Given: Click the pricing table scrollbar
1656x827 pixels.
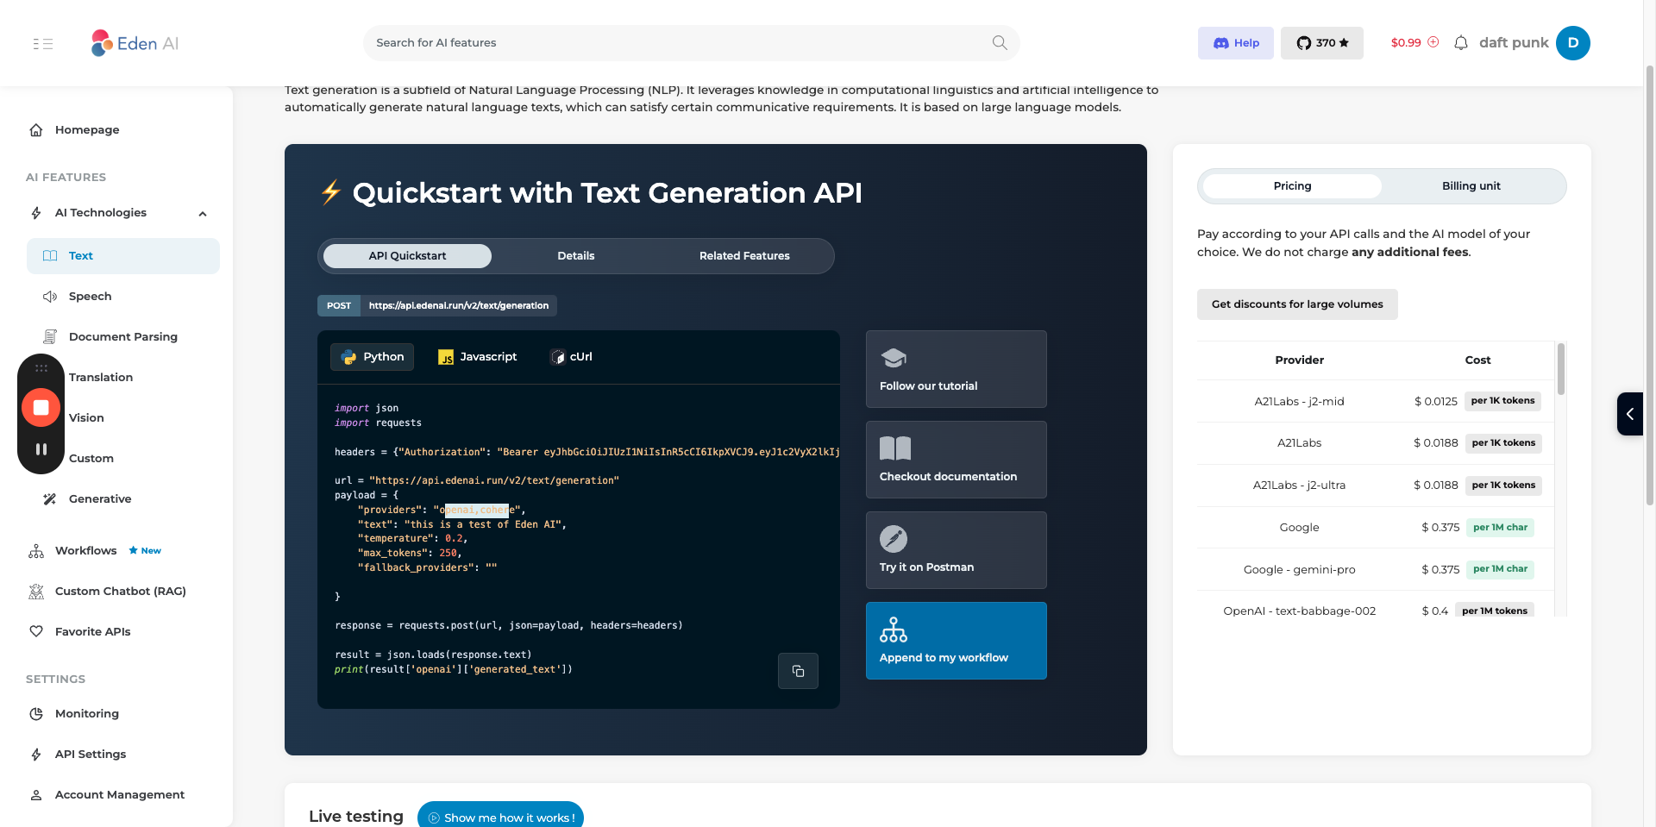Looking at the screenshot, I should tap(1561, 369).
